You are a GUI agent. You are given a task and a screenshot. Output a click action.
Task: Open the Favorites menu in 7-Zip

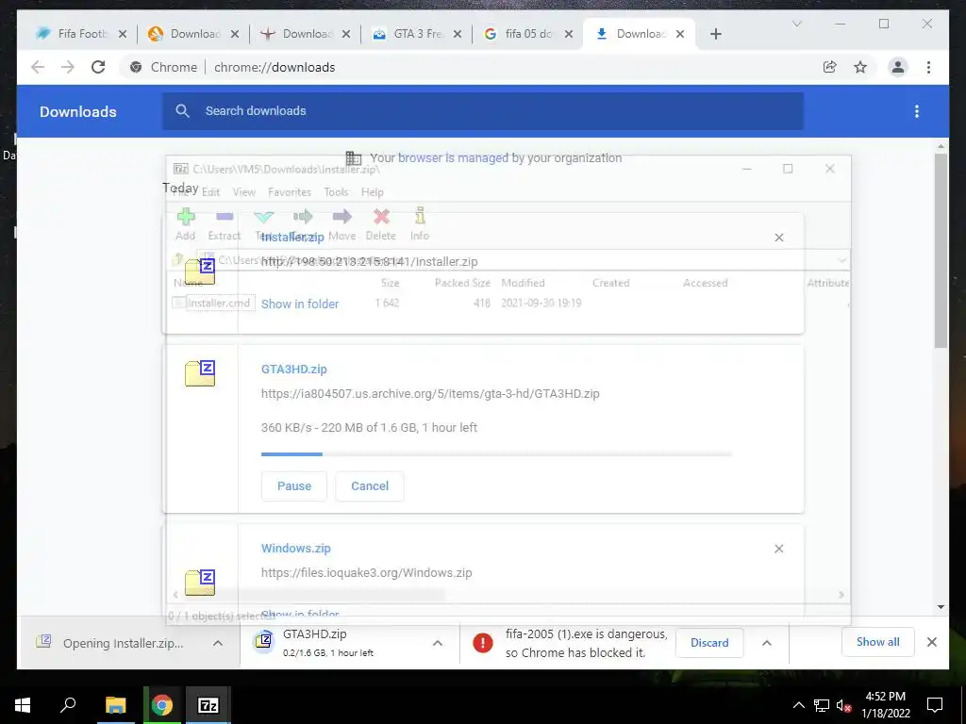point(290,192)
